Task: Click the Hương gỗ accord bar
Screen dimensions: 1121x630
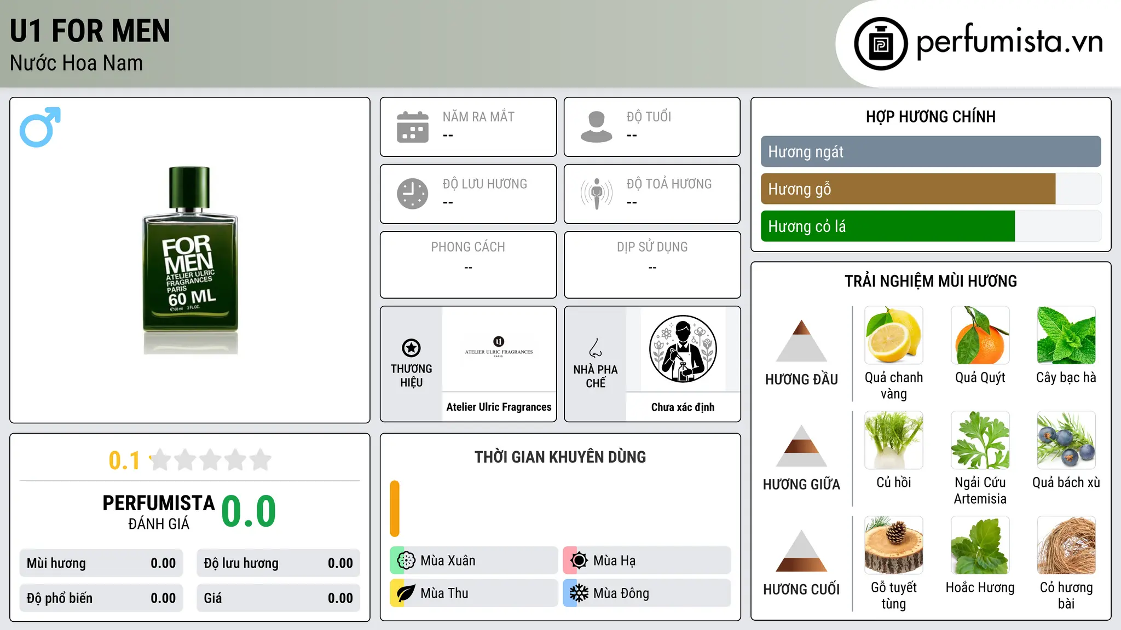Action: point(931,189)
